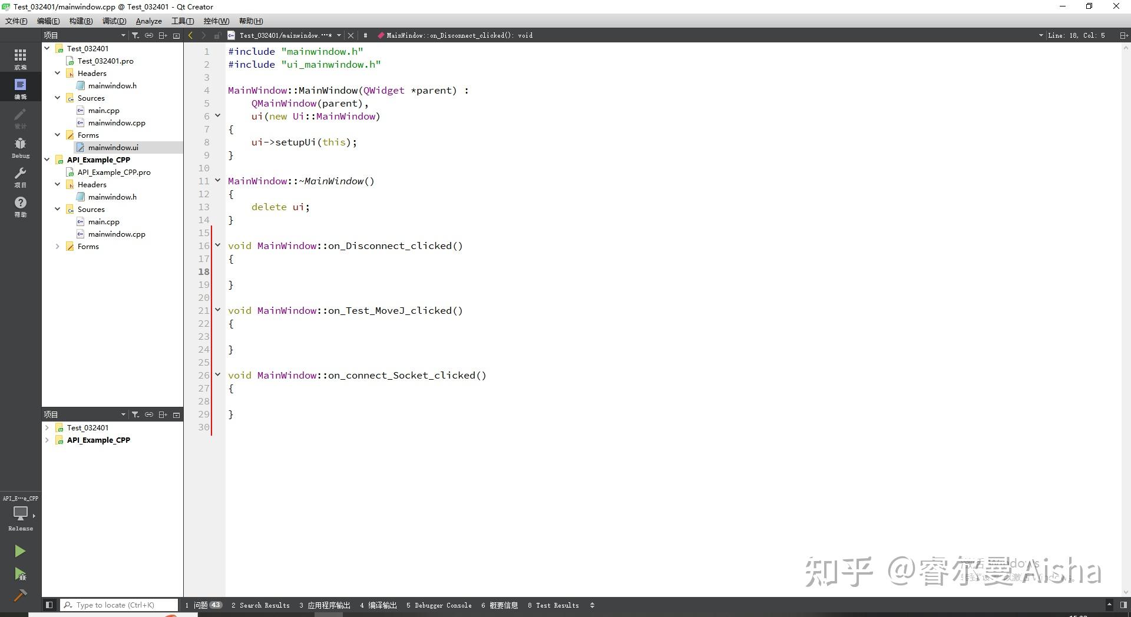Viewport: 1131px width, 617px height.
Task: Show the 问题 issues output pane
Action: (x=203, y=605)
